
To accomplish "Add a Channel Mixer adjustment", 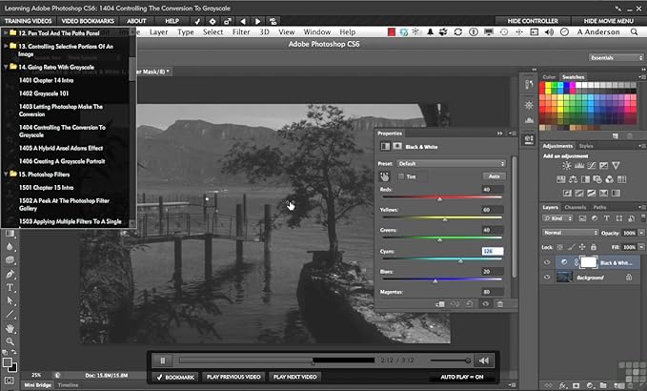I will (610, 179).
